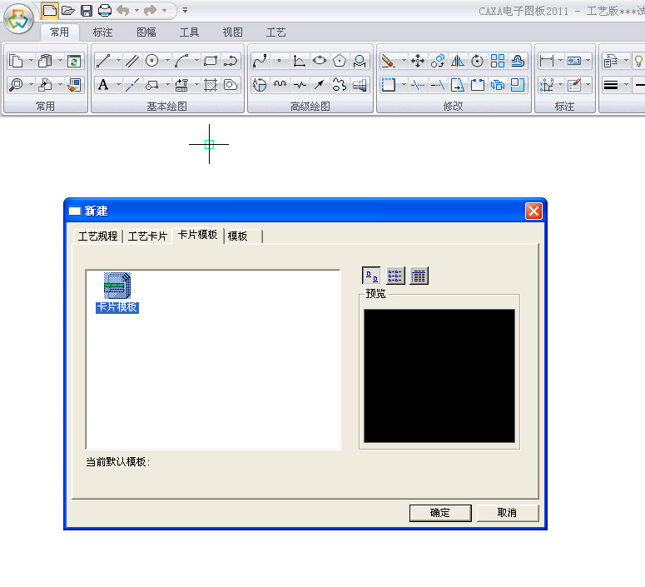The height and width of the screenshot is (587, 645).
Task: Select the Mirror tool in 修改 group
Action: pyautogui.click(x=458, y=61)
